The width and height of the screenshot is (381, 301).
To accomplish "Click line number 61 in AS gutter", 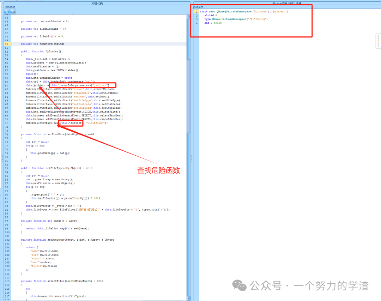I will point(6,86).
